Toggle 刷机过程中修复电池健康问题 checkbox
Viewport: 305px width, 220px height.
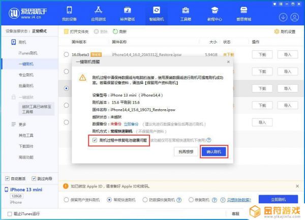point(95,140)
